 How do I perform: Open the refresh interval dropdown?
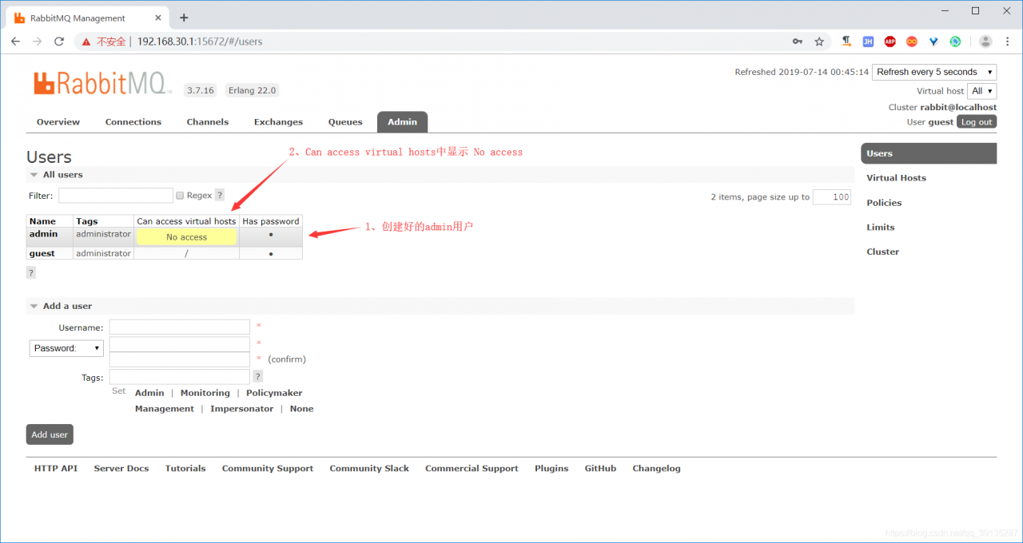934,72
